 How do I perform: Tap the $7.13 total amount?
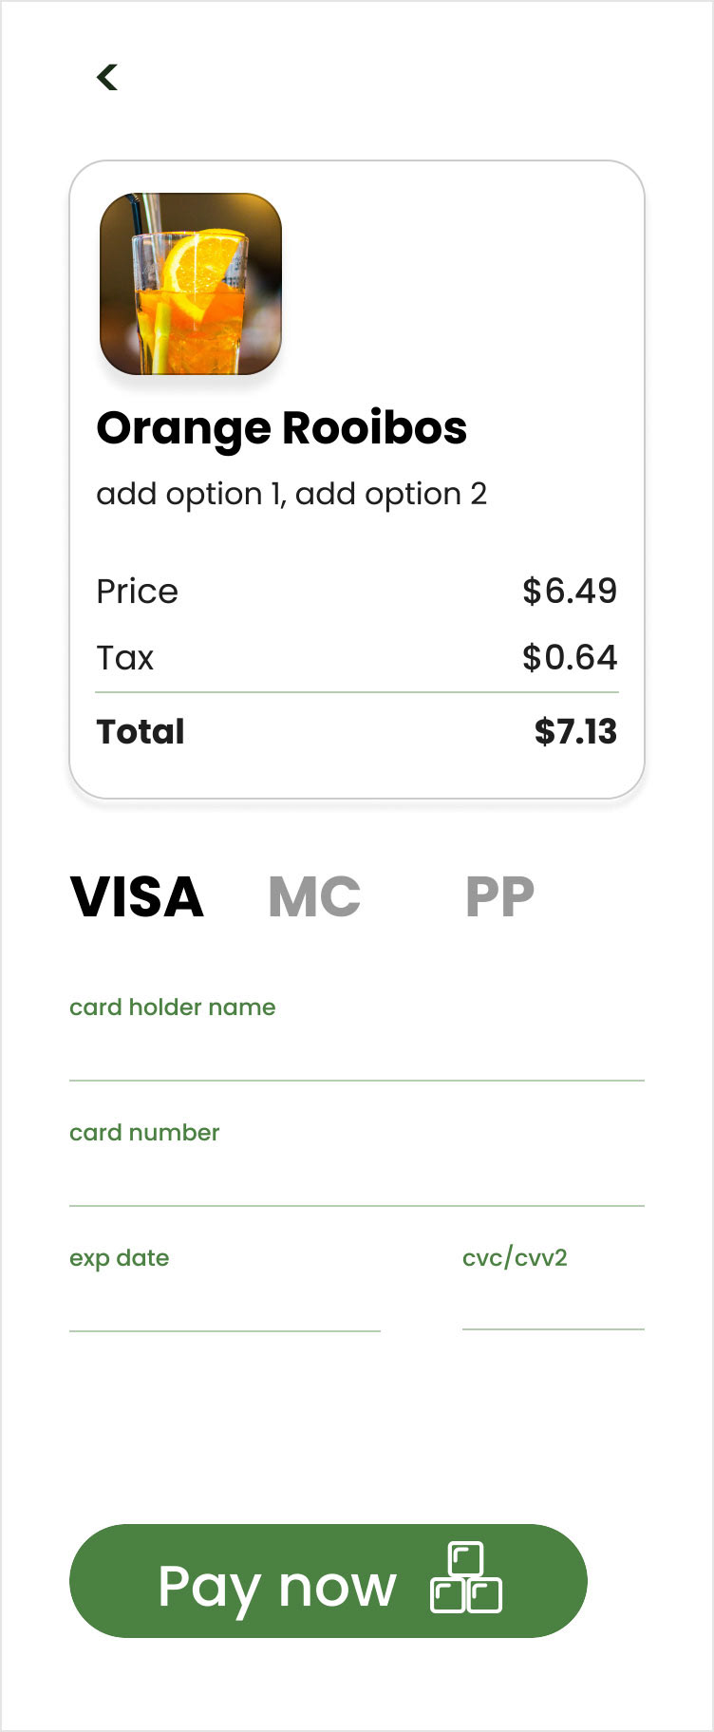coord(574,732)
